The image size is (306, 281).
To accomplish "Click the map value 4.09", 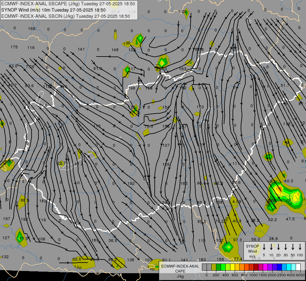I will click(x=237, y=201).
